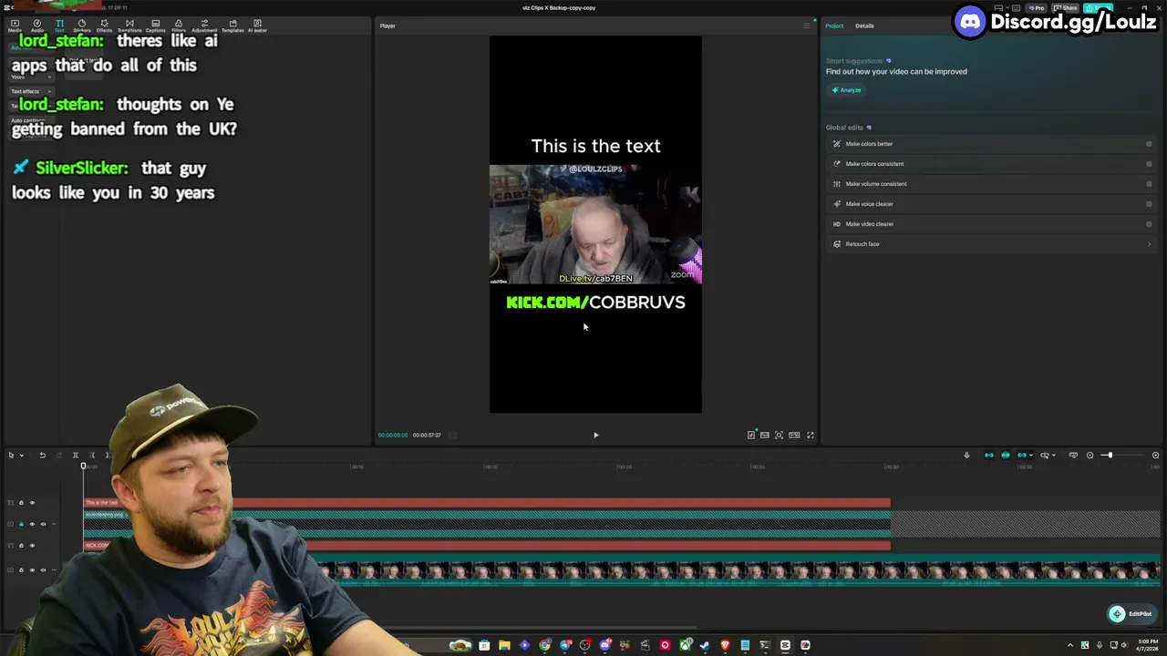
Task: Lock the top text track
Action: [x=21, y=502]
